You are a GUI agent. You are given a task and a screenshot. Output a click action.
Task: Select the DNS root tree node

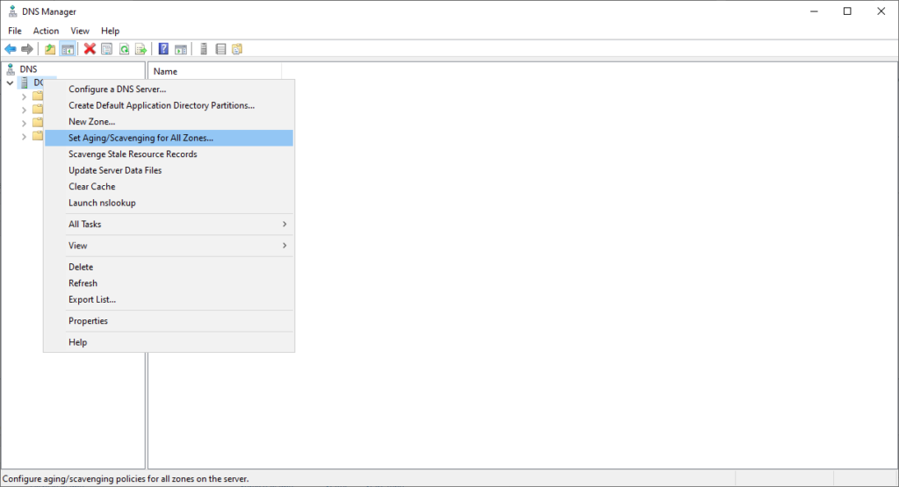(28, 69)
